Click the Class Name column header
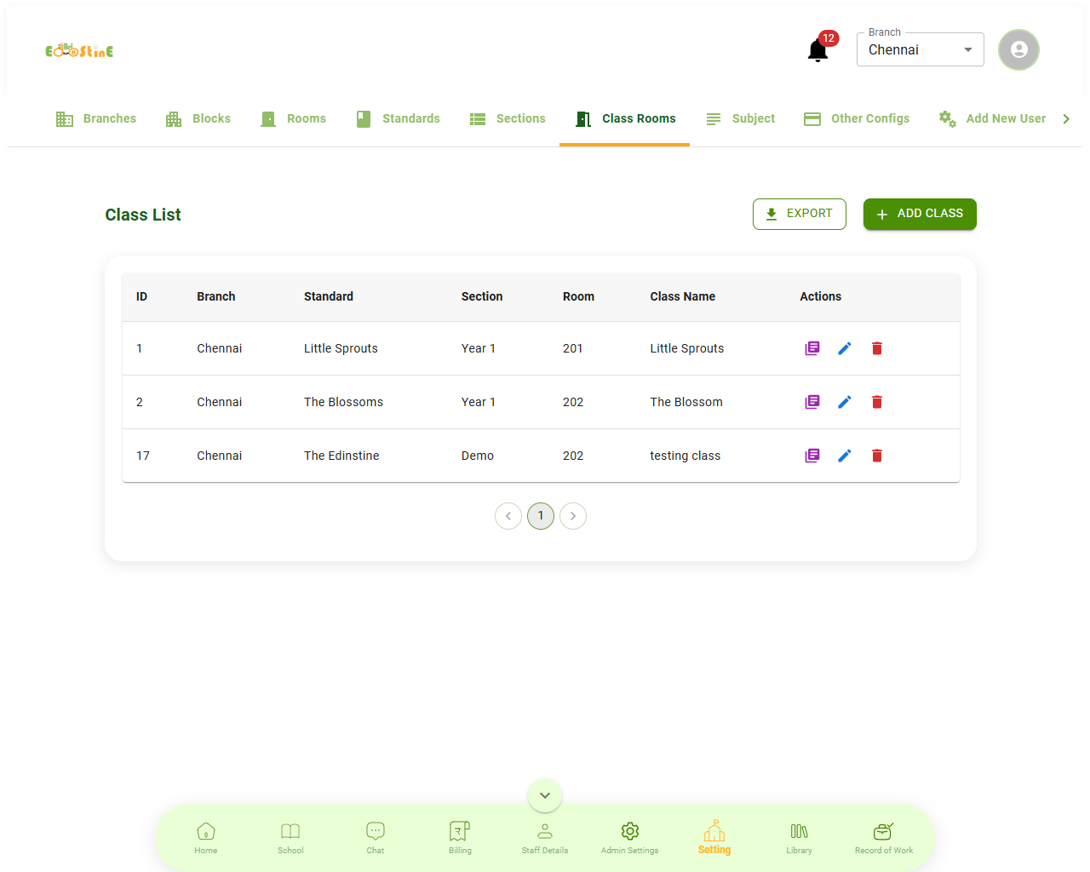Image resolution: width=1090 pixels, height=872 pixels. (x=683, y=296)
